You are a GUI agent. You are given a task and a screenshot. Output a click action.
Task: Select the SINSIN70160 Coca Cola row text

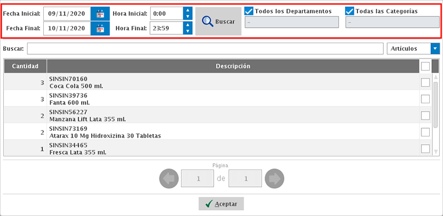click(x=76, y=82)
